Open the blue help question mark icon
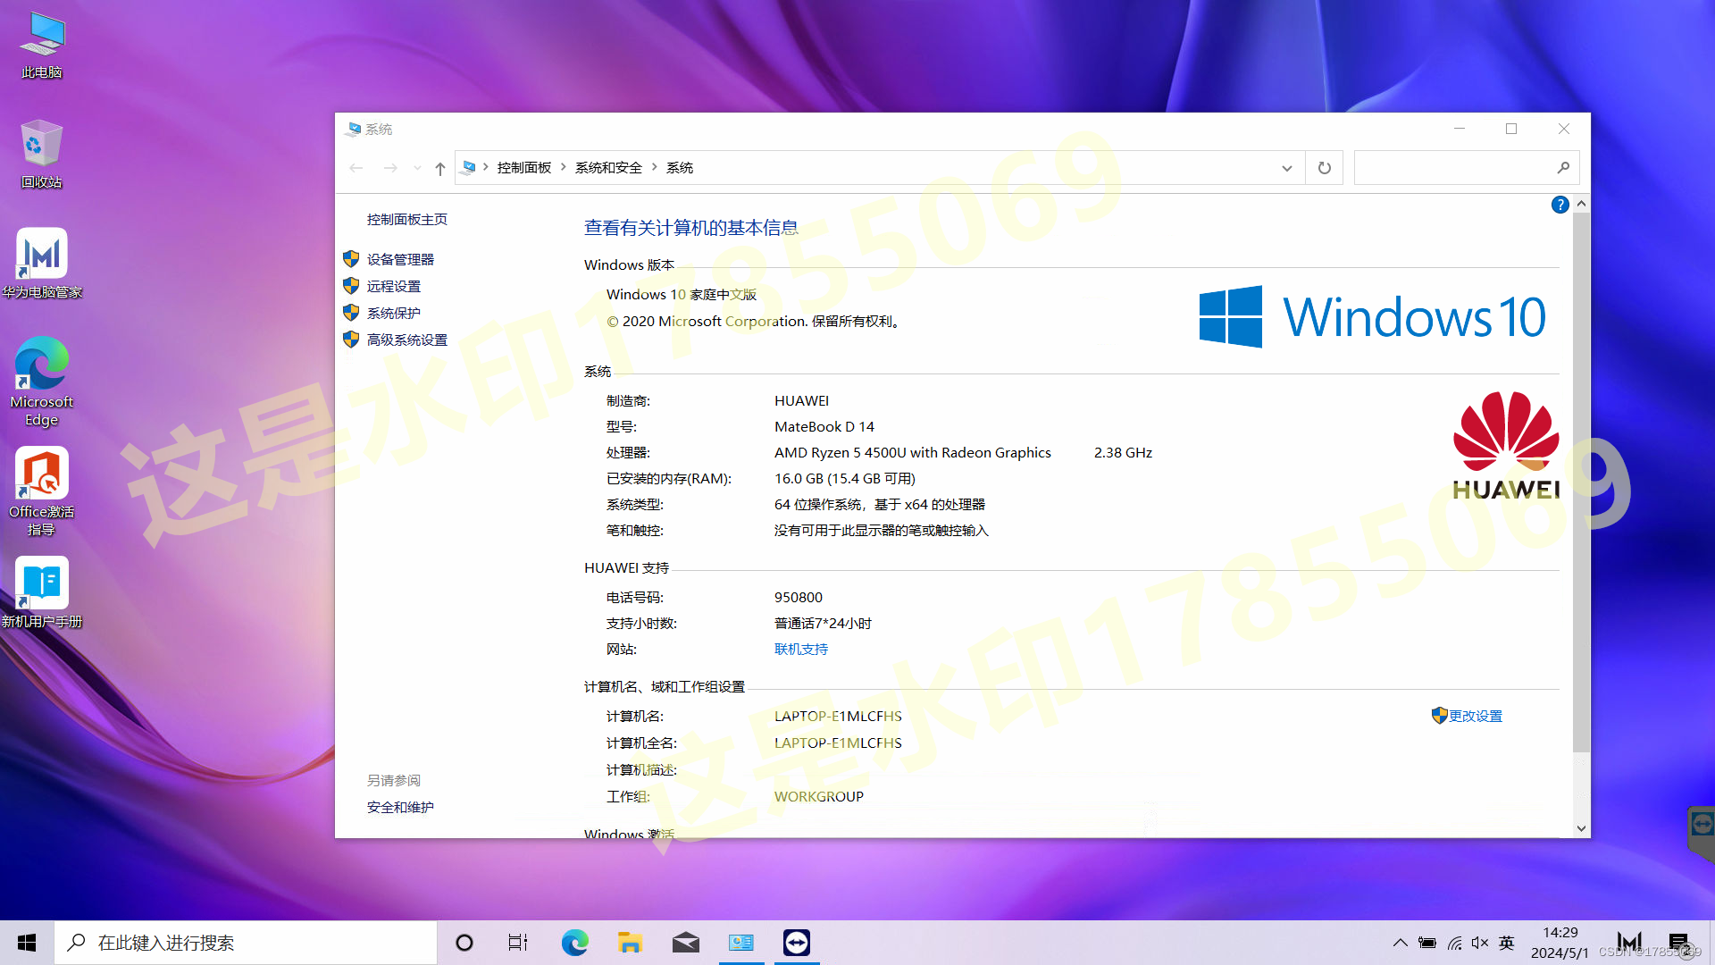Viewport: 1715px width, 965px height. tap(1560, 205)
